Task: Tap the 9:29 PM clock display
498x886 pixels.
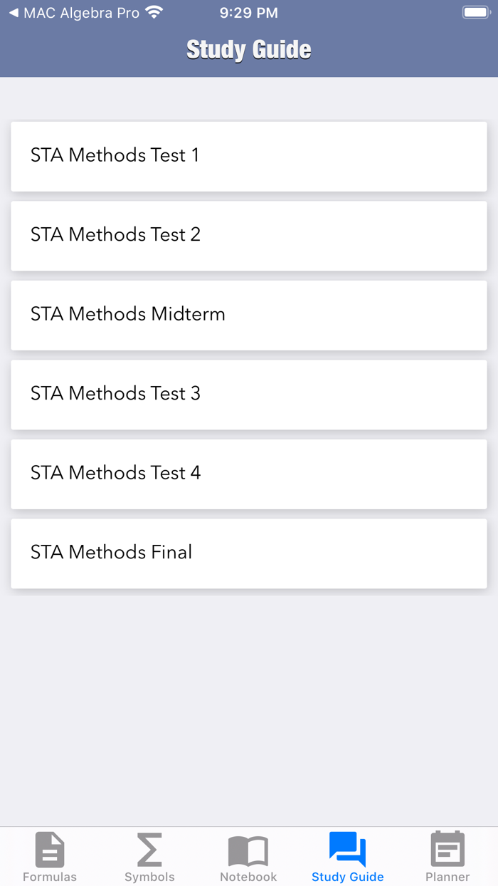Action: click(x=248, y=12)
